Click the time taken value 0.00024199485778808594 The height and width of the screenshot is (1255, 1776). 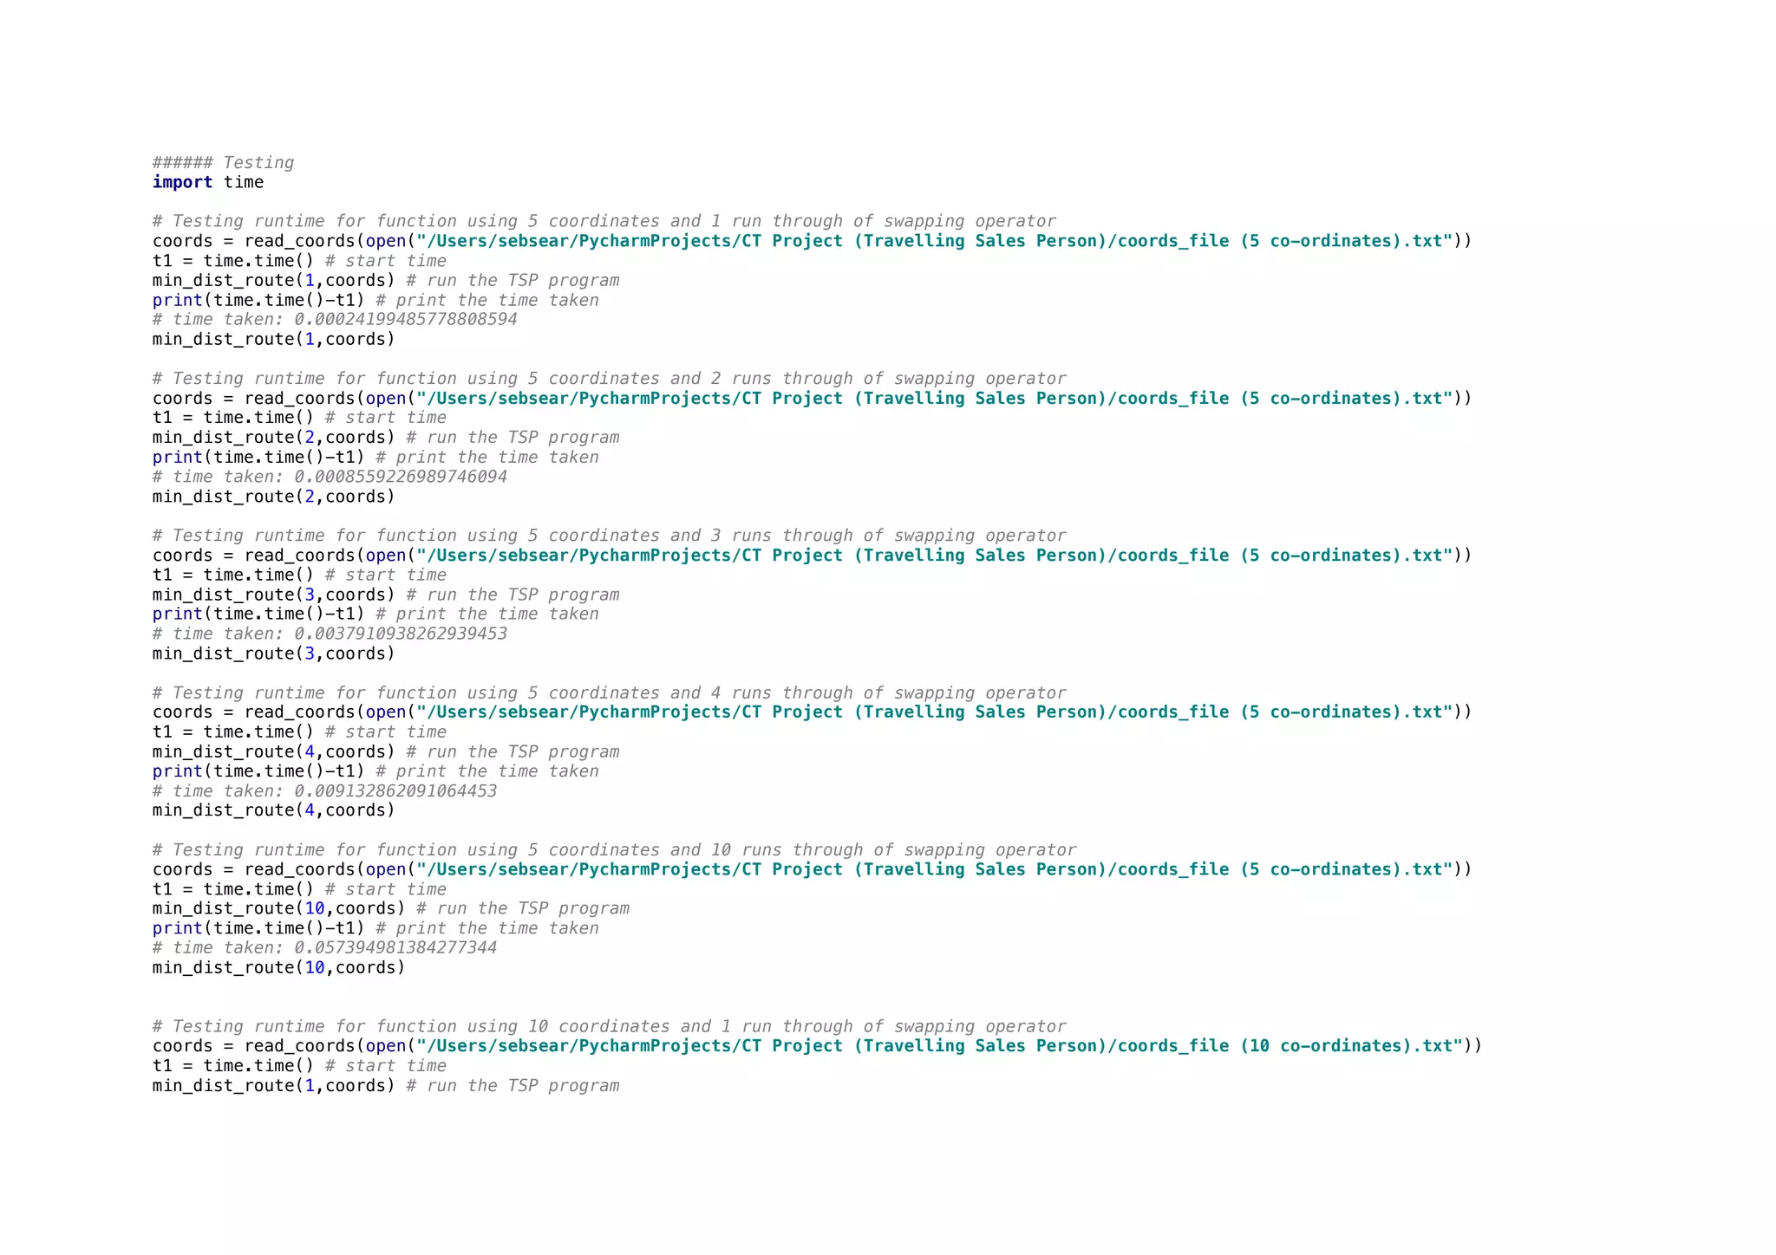(405, 320)
